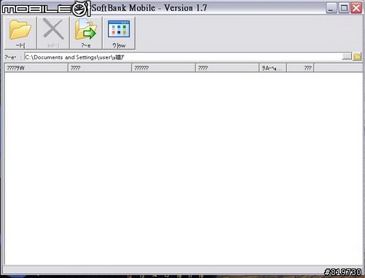Viewport: 365px width, 278px height.
Task: Close the SoftBank Mobile window
Action: (356, 8)
